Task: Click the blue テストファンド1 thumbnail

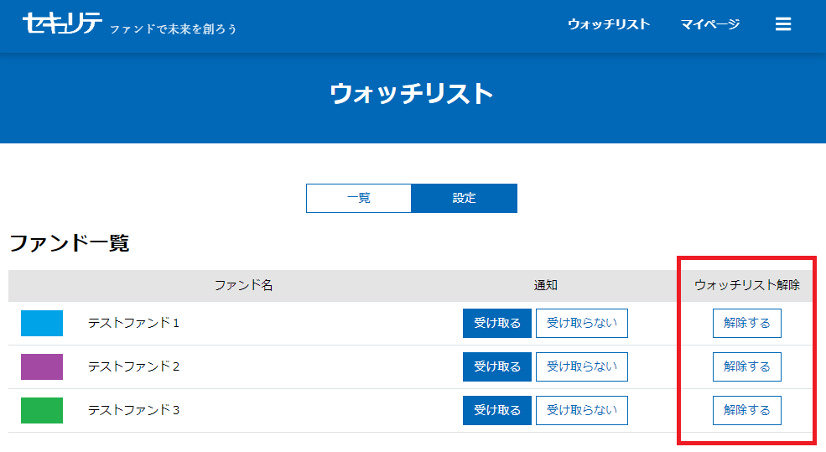Action: tap(42, 323)
